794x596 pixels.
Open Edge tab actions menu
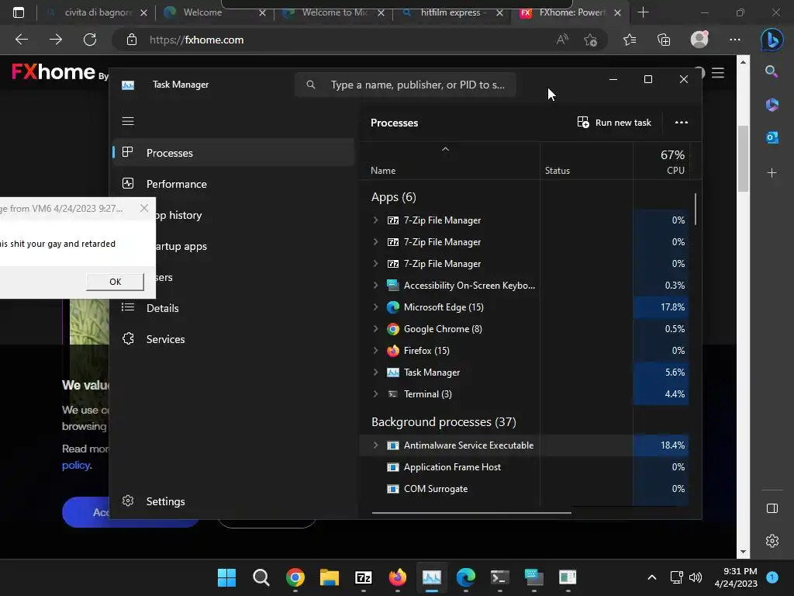(x=19, y=12)
